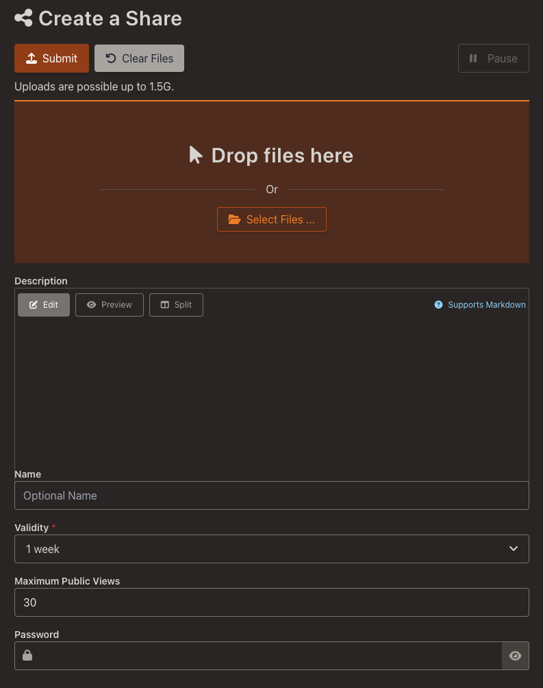Click the question mark help icon
Image resolution: width=543 pixels, height=688 pixels.
tap(438, 305)
